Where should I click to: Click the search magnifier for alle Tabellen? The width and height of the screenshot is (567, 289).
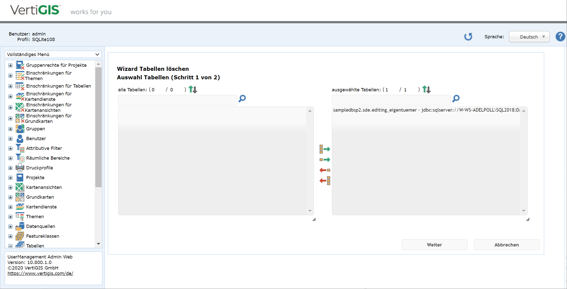242,99
